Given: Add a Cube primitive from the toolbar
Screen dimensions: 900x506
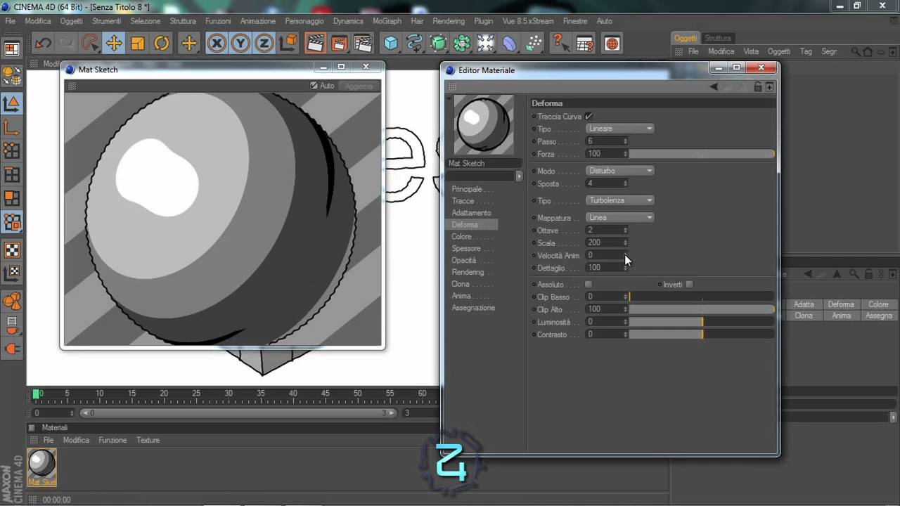Looking at the screenshot, I should pos(390,44).
